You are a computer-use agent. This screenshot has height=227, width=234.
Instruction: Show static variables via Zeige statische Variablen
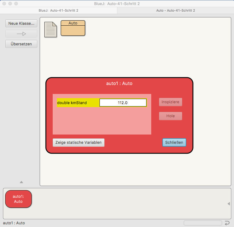(x=79, y=143)
